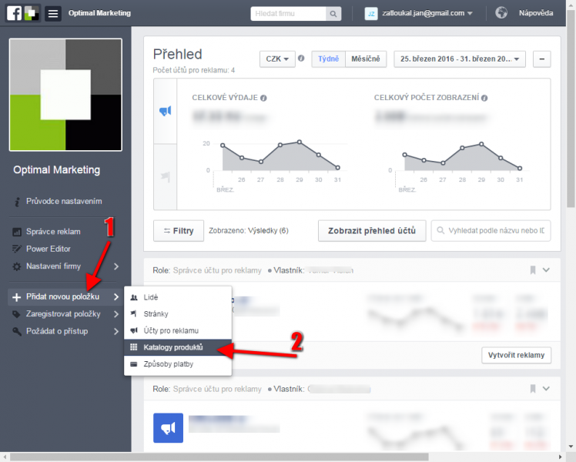Click the search magnifier button

[x=333, y=14]
